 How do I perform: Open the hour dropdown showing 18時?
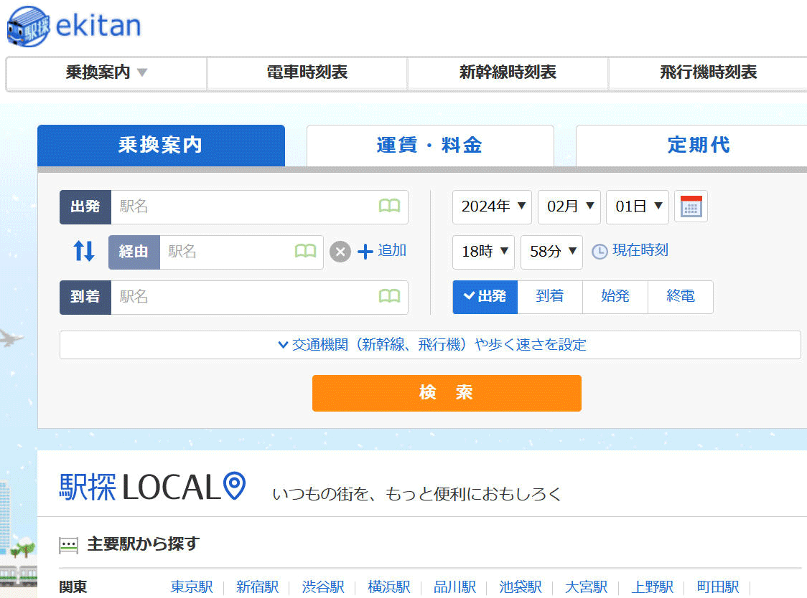point(483,252)
